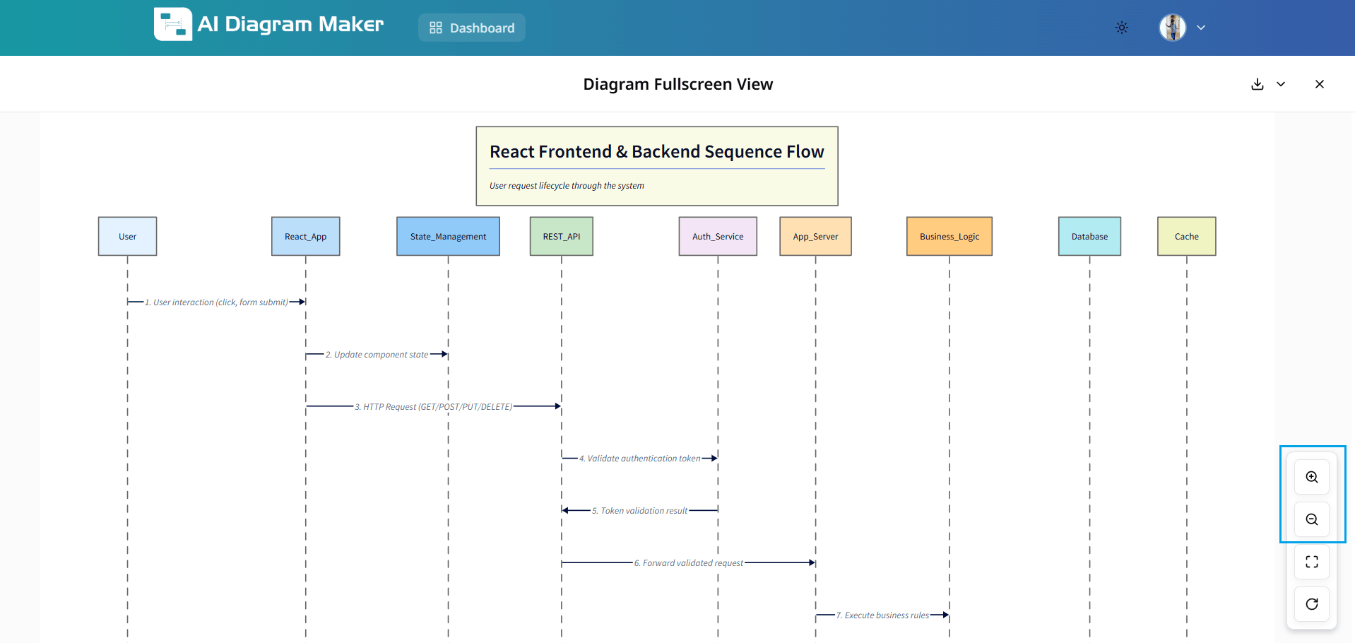The height and width of the screenshot is (643, 1355).
Task: Reset the diagram view with the refresh icon
Action: [1312, 604]
